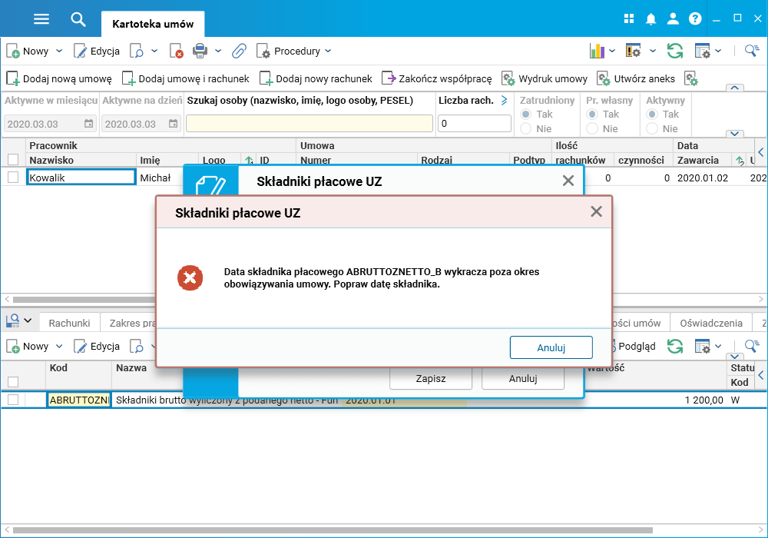Expand filter panel with down chevron
The width and height of the screenshot is (768, 538).
[734, 134]
